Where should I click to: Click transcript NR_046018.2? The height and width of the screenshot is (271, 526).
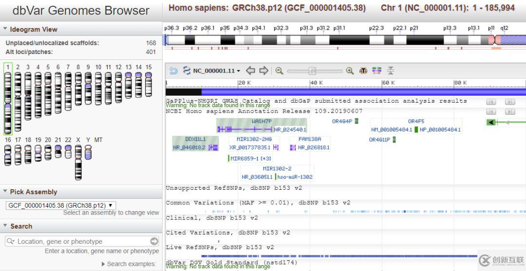189,147
